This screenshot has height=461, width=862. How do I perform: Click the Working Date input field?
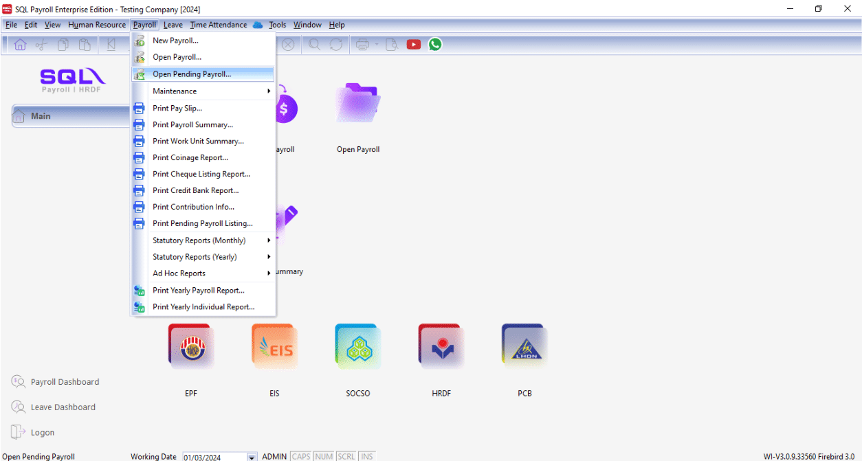[x=213, y=457]
